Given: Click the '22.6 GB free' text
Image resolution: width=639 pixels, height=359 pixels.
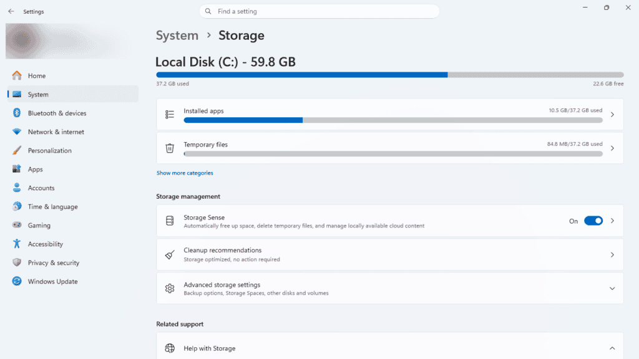Looking at the screenshot, I should tap(608, 84).
